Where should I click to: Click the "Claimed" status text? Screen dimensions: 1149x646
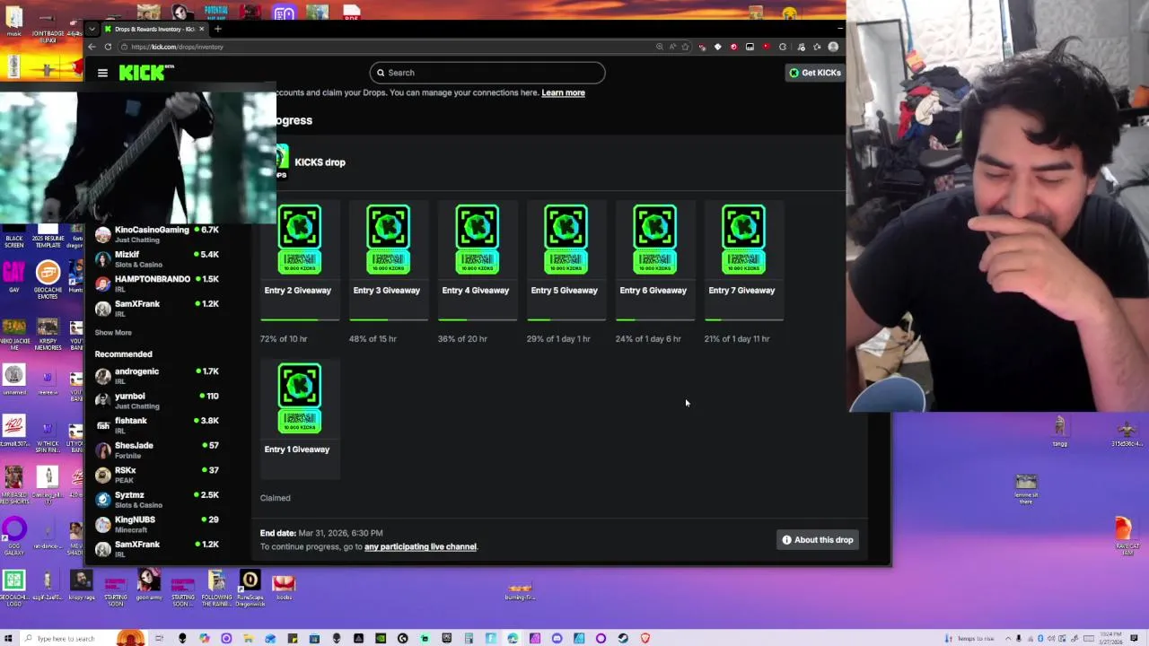276,498
